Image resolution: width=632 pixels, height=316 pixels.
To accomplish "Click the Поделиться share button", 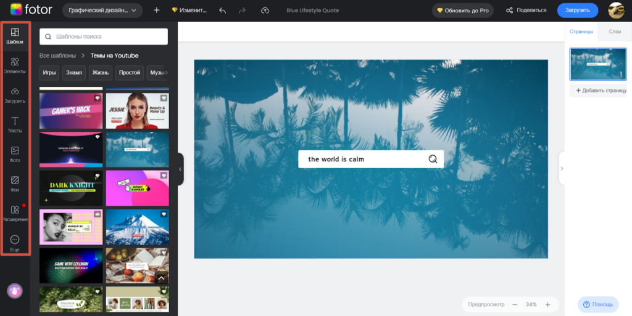I will pyautogui.click(x=526, y=10).
